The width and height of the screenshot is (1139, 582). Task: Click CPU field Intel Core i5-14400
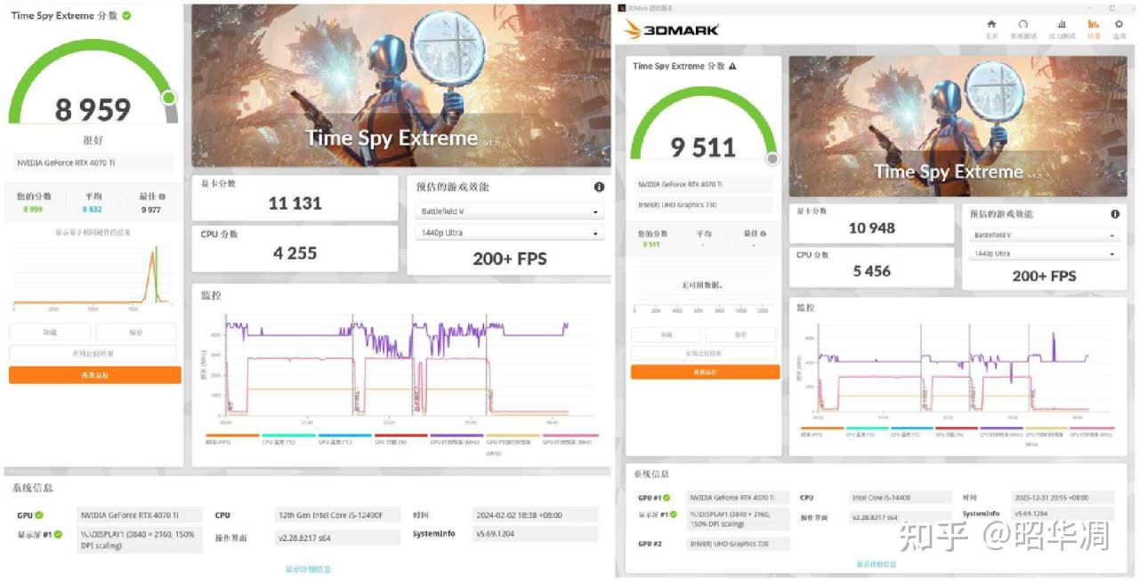(899, 498)
